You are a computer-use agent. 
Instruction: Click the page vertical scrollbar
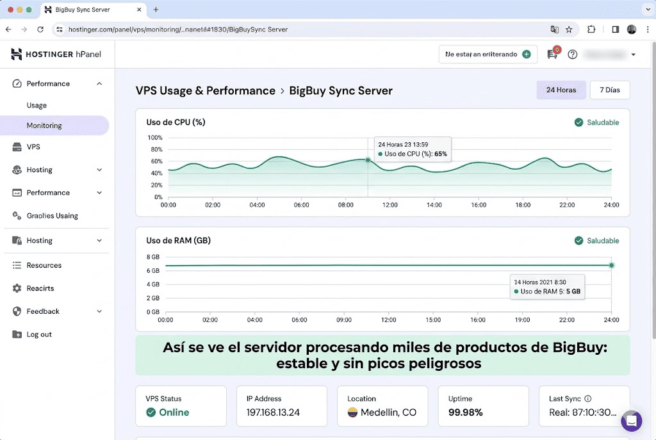pyautogui.click(x=653, y=190)
